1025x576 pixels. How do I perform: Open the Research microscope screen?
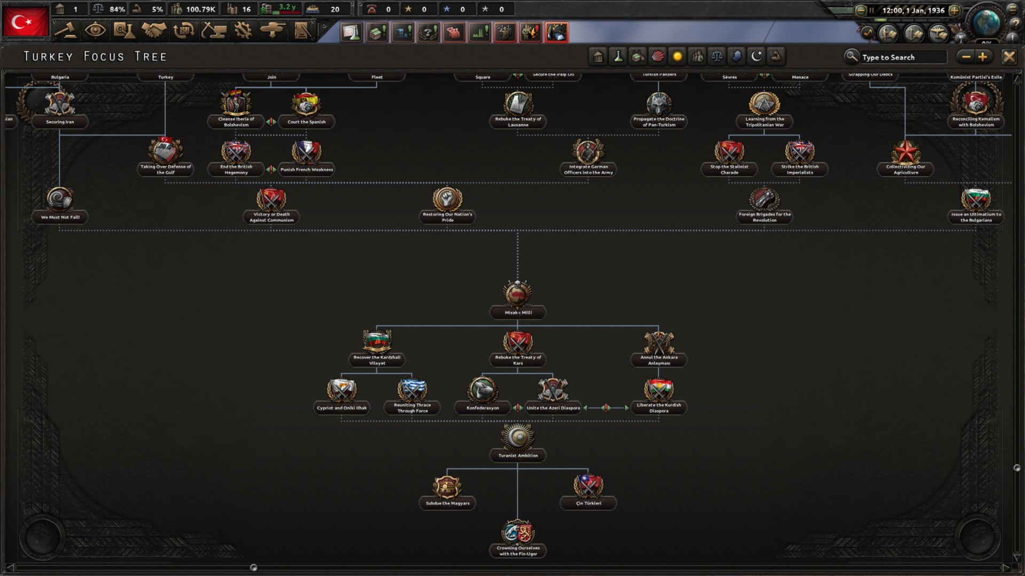(124, 31)
